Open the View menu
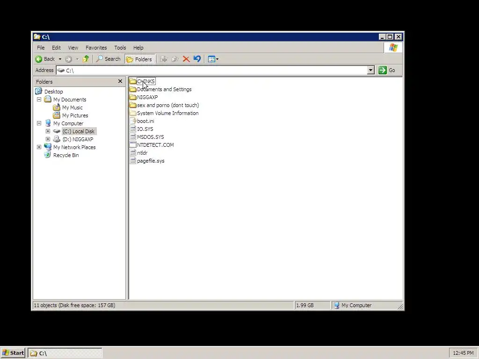The height and width of the screenshot is (359, 479). [73, 48]
